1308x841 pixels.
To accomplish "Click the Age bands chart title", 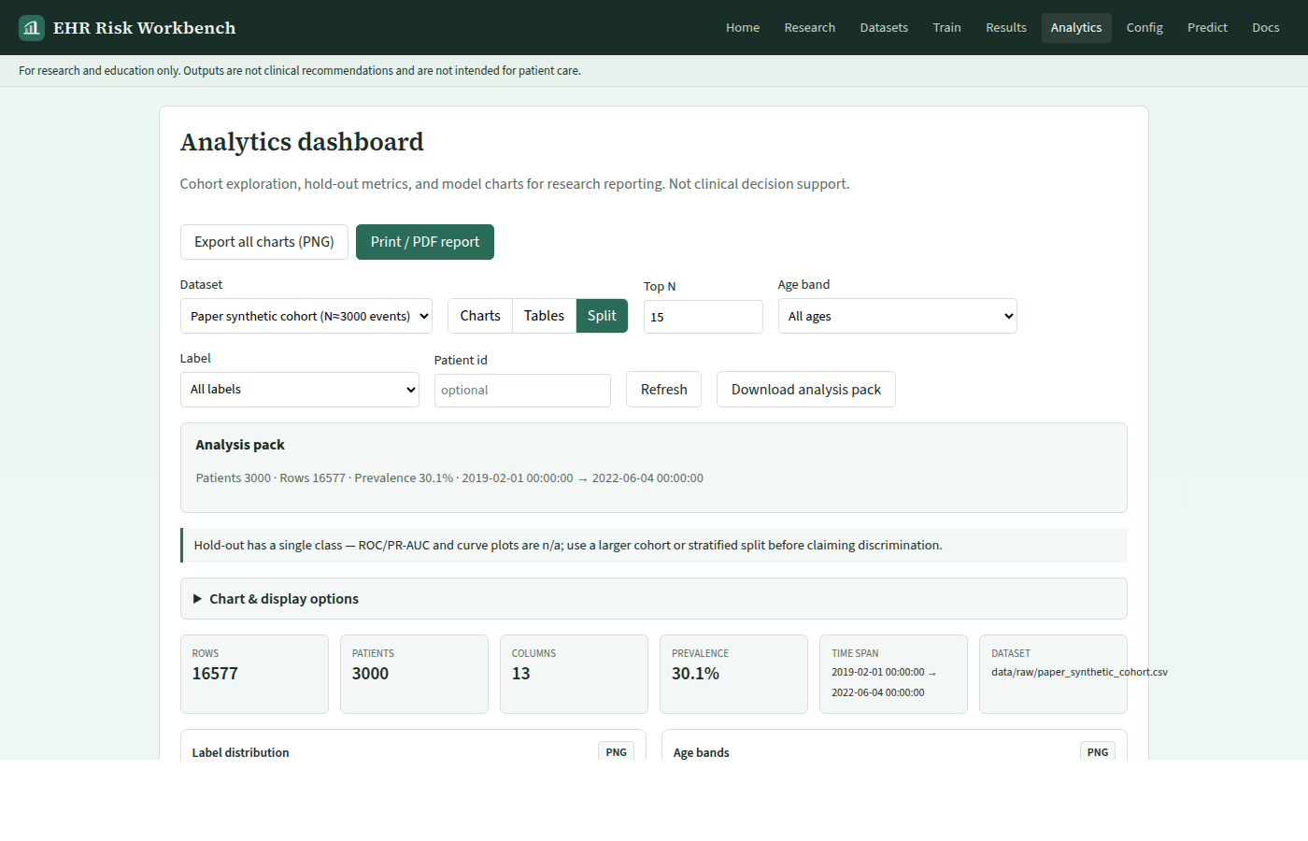I will [702, 752].
